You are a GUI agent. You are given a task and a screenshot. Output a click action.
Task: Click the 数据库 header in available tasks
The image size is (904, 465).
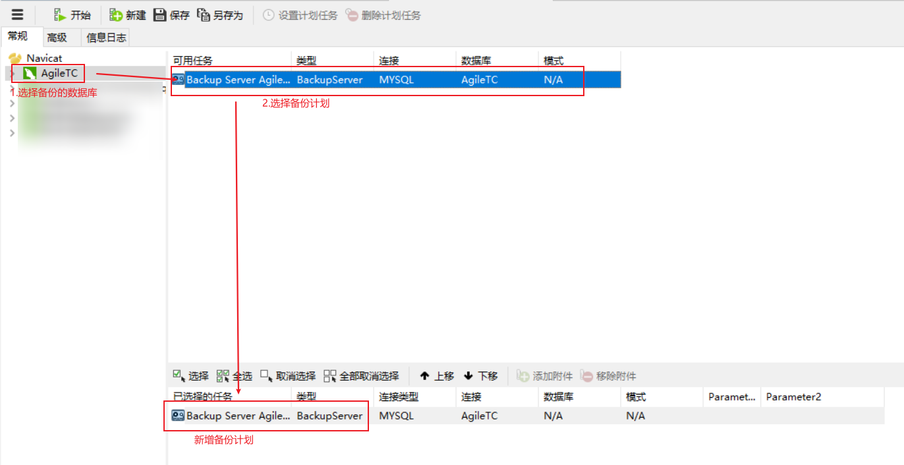(497, 61)
